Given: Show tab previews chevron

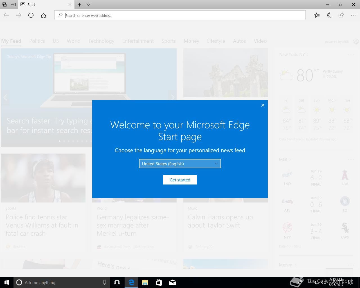Looking at the screenshot, I should click(x=88, y=4).
